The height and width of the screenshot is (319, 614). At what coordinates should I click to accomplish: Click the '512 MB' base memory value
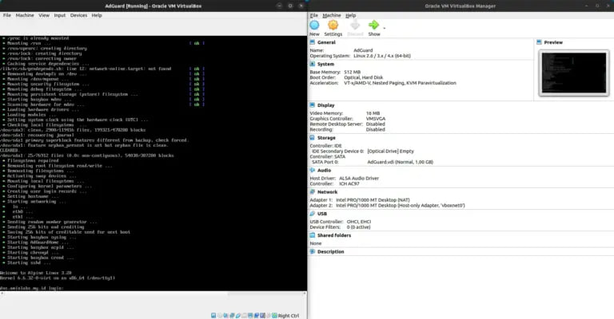point(352,73)
